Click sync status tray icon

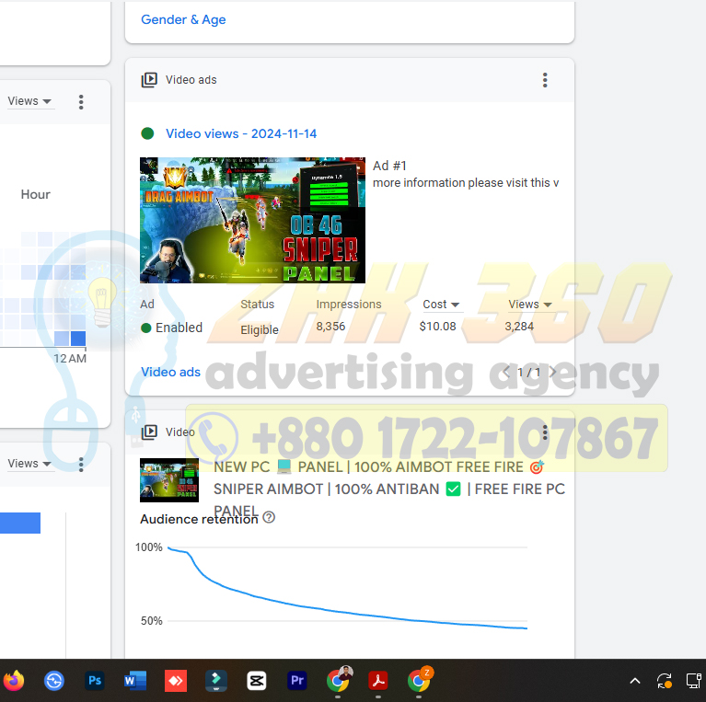click(665, 681)
